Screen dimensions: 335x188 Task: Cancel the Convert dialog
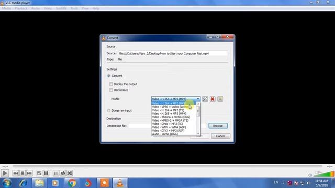[x=220, y=136]
